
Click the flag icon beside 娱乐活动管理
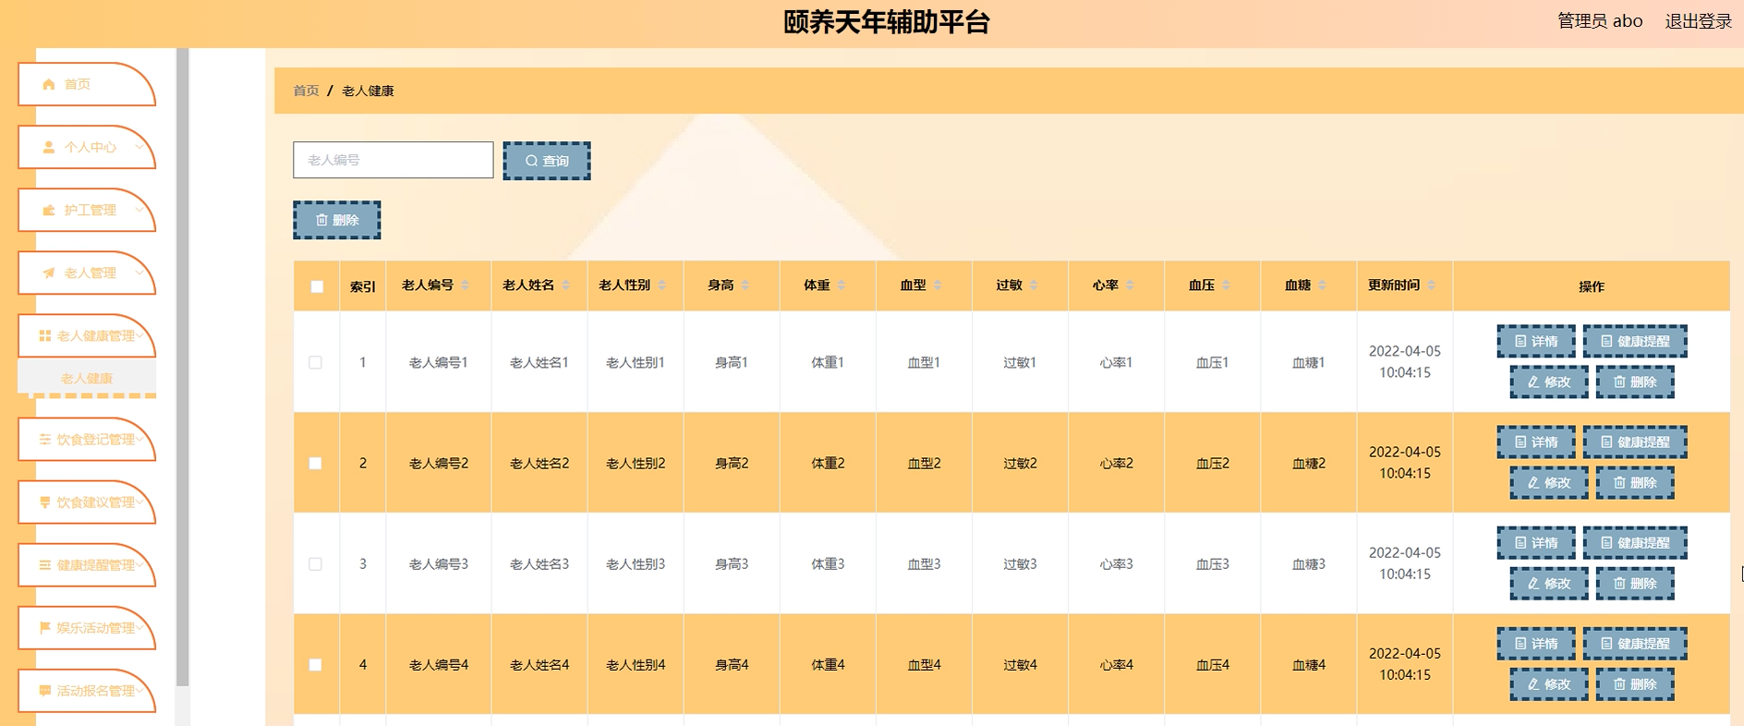tap(44, 627)
